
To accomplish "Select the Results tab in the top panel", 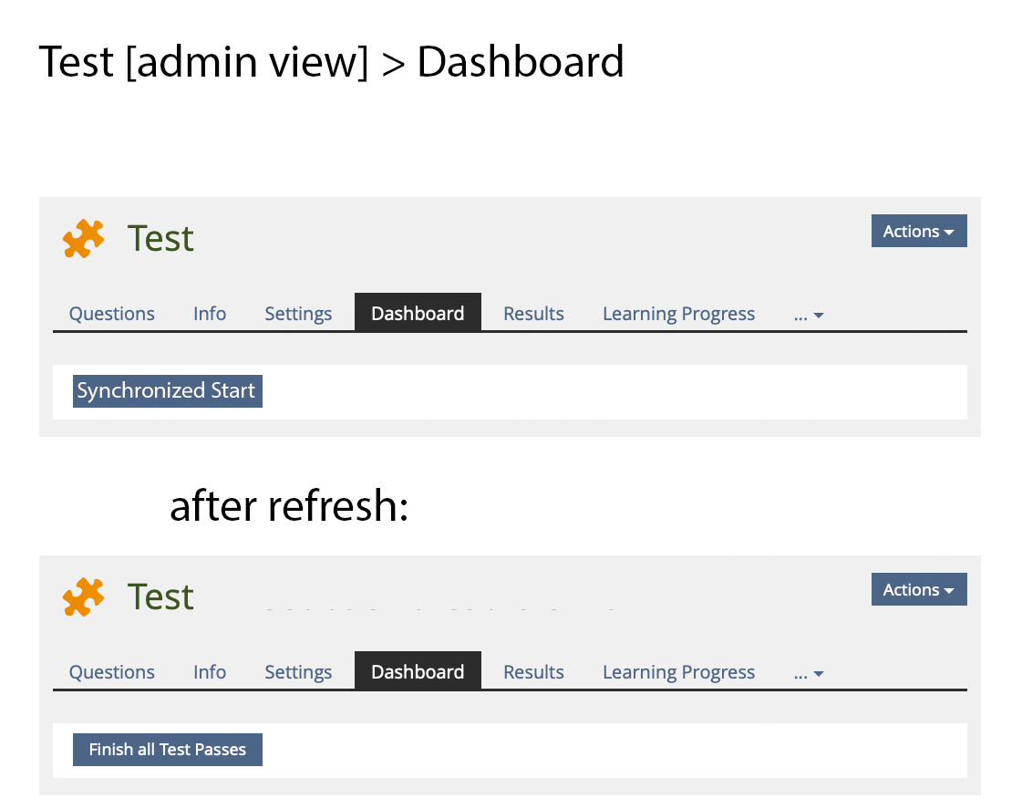I will coord(533,314).
